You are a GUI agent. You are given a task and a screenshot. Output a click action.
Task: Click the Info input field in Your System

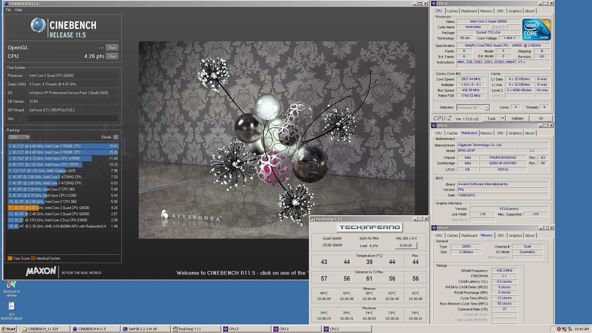tap(73, 119)
